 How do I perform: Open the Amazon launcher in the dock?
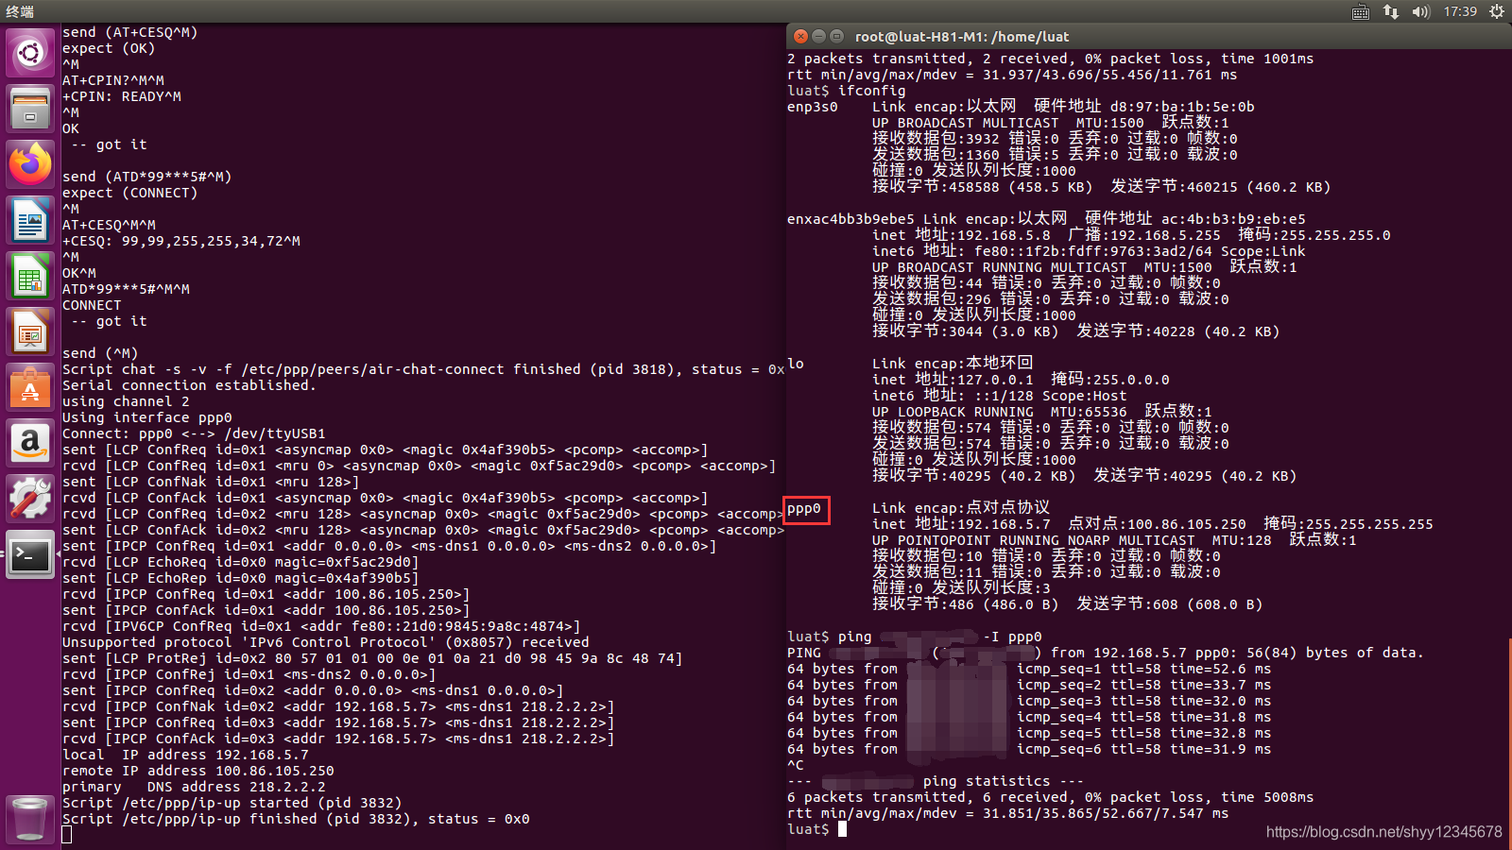(30, 443)
